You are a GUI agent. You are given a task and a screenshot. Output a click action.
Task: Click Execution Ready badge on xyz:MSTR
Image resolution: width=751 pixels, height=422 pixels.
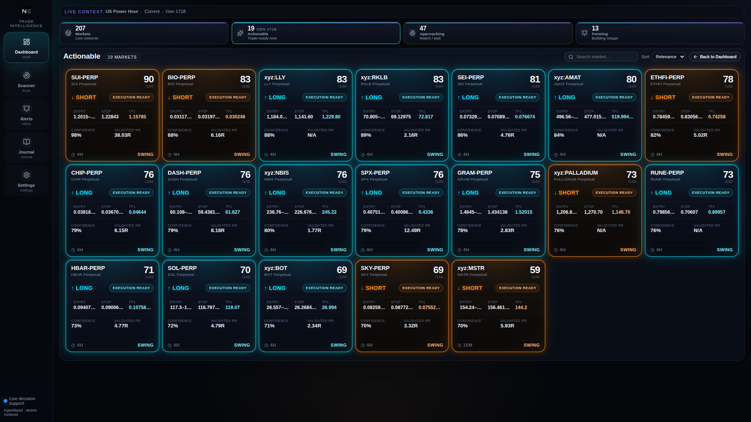tap(517, 288)
